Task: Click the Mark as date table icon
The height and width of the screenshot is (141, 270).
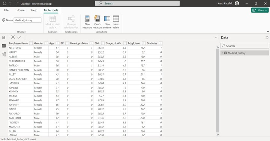Action: click(52, 19)
